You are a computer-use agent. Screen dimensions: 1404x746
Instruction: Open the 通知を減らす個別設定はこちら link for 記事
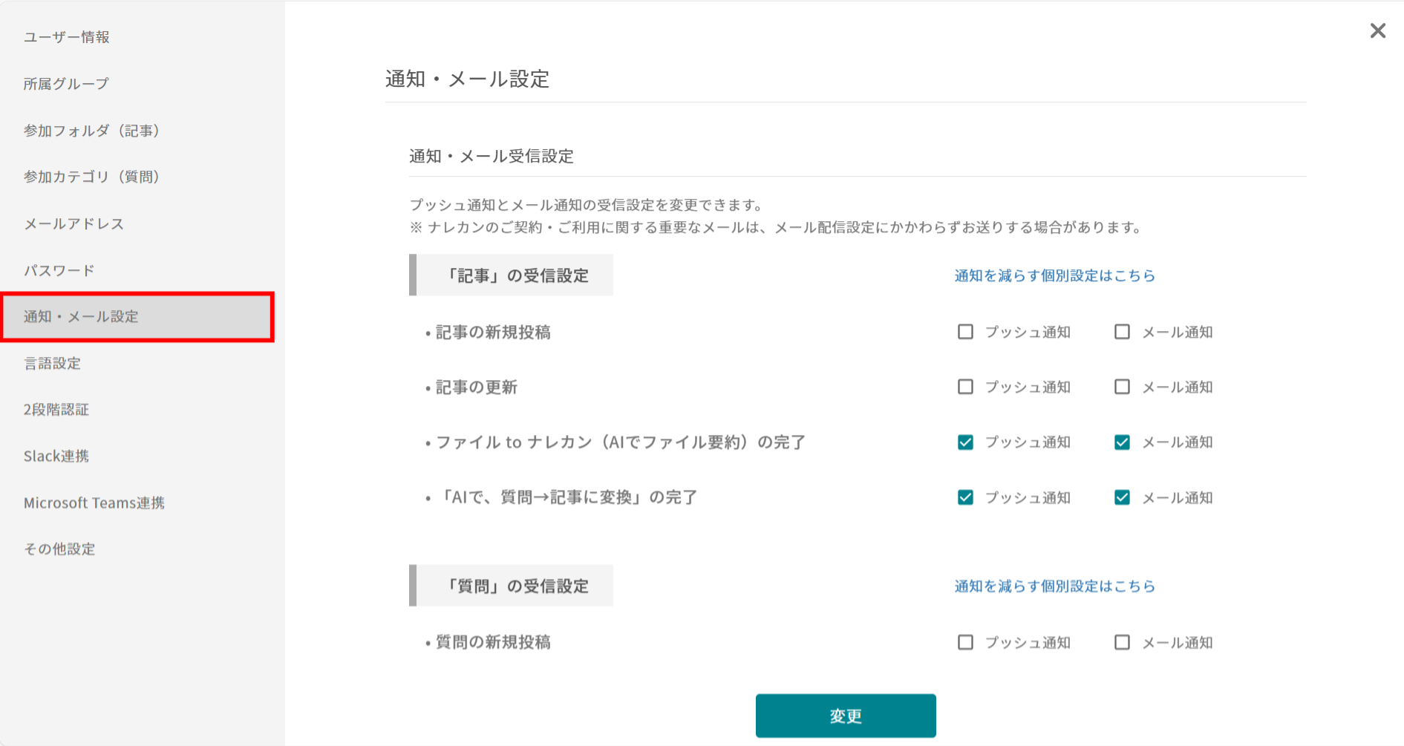pyautogui.click(x=1054, y=275)
